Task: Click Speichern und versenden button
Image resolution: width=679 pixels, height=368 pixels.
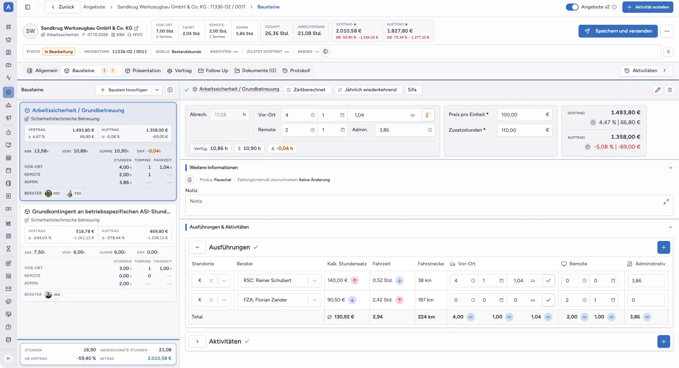Action: (x=618, y=31)
